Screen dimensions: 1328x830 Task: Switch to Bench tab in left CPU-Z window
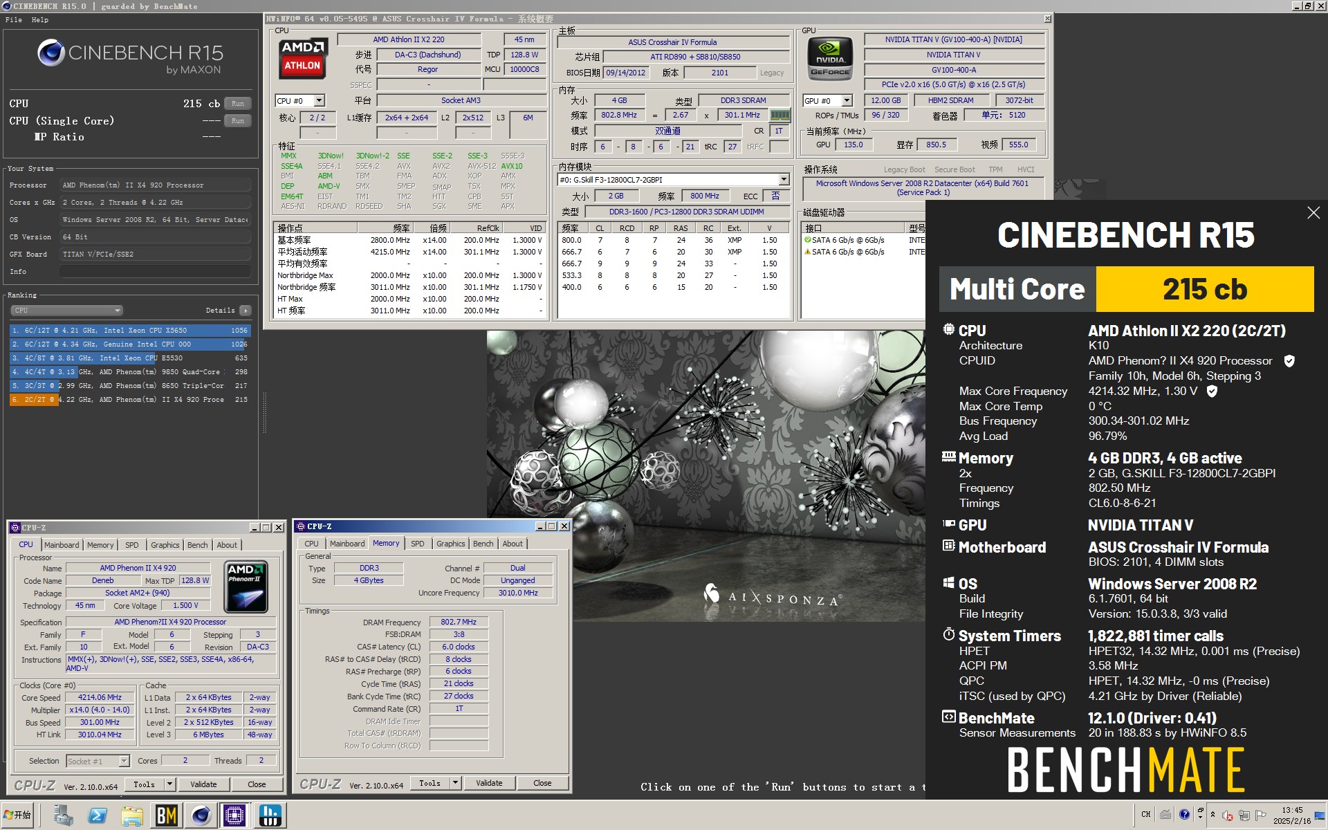197,545
